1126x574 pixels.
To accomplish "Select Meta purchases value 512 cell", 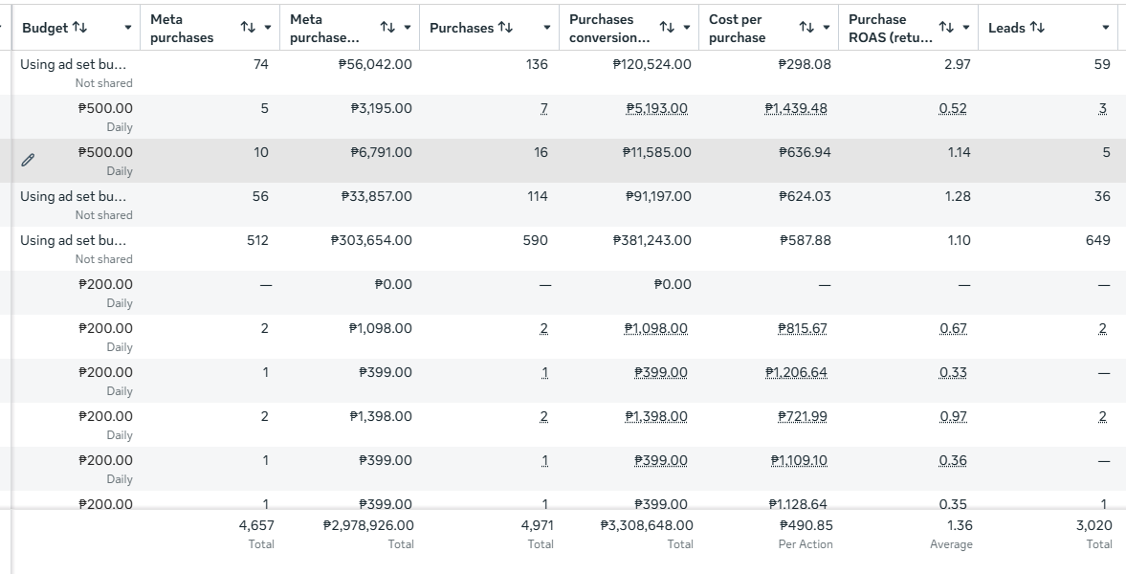I will [x=257, y=240].
